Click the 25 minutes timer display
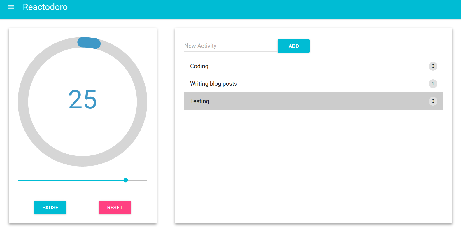Screen dimensions: 461x231 (x=83, y=99)
